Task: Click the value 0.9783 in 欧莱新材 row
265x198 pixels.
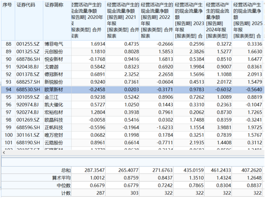Action: [197, 90]
